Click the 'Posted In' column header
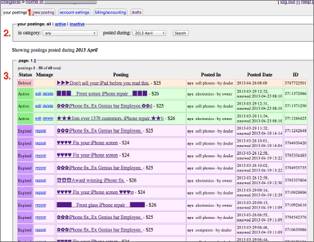 click(211, 74)
